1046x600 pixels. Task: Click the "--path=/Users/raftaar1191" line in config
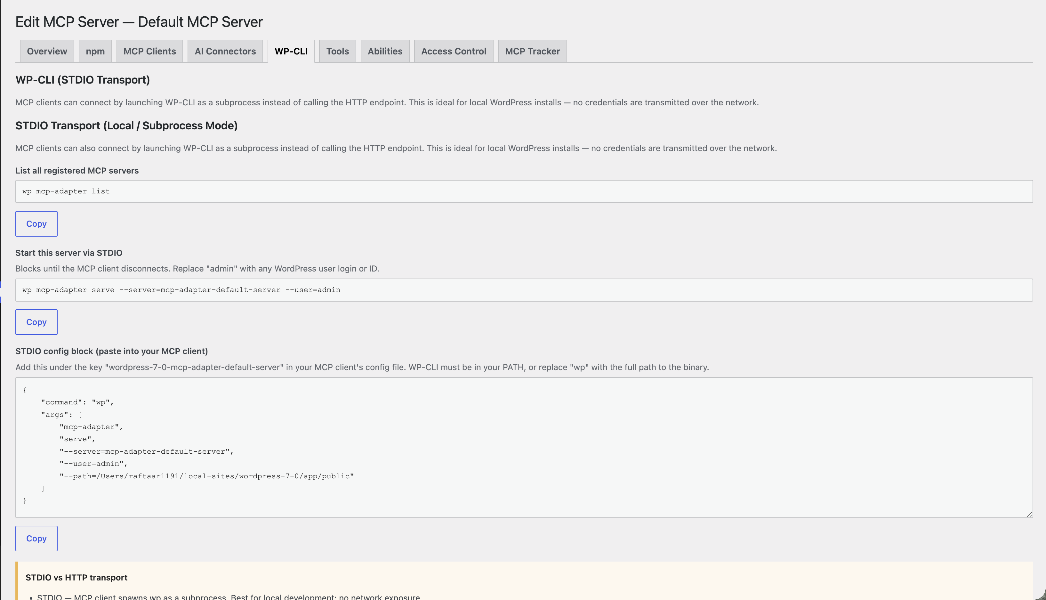click(207, 476)
